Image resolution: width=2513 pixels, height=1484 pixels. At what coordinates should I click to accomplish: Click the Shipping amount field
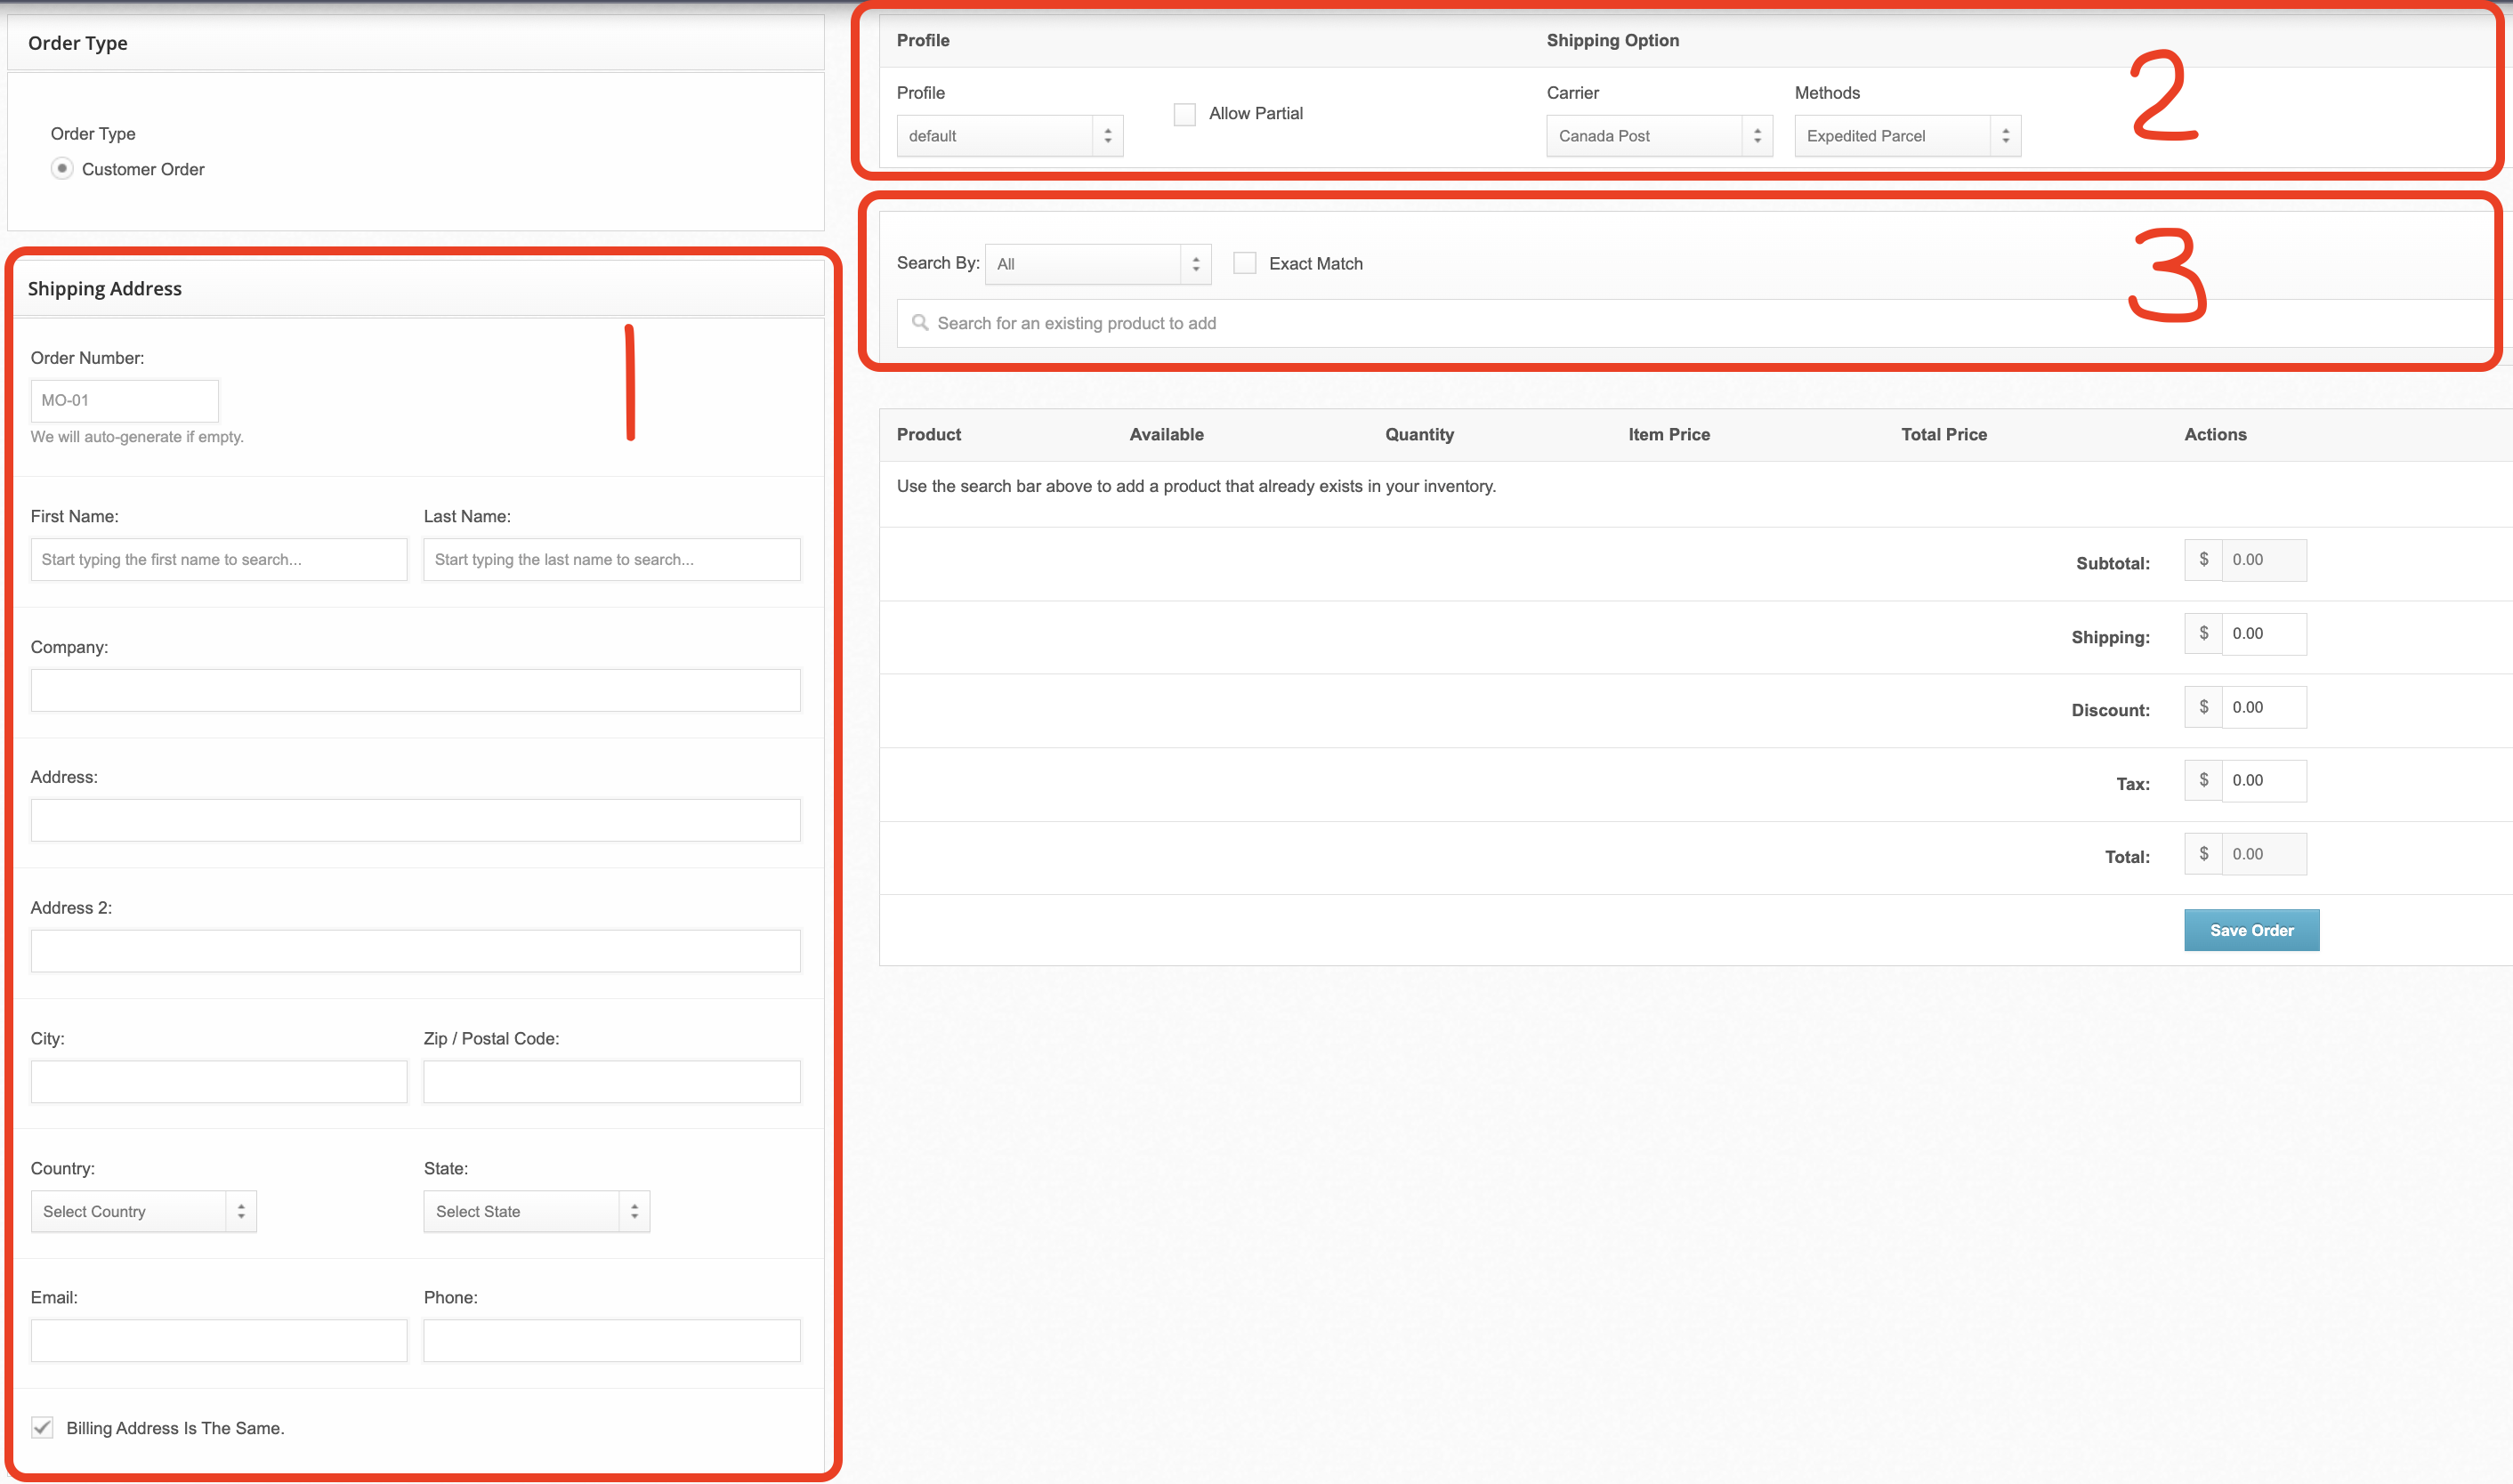coord(2263,634)
